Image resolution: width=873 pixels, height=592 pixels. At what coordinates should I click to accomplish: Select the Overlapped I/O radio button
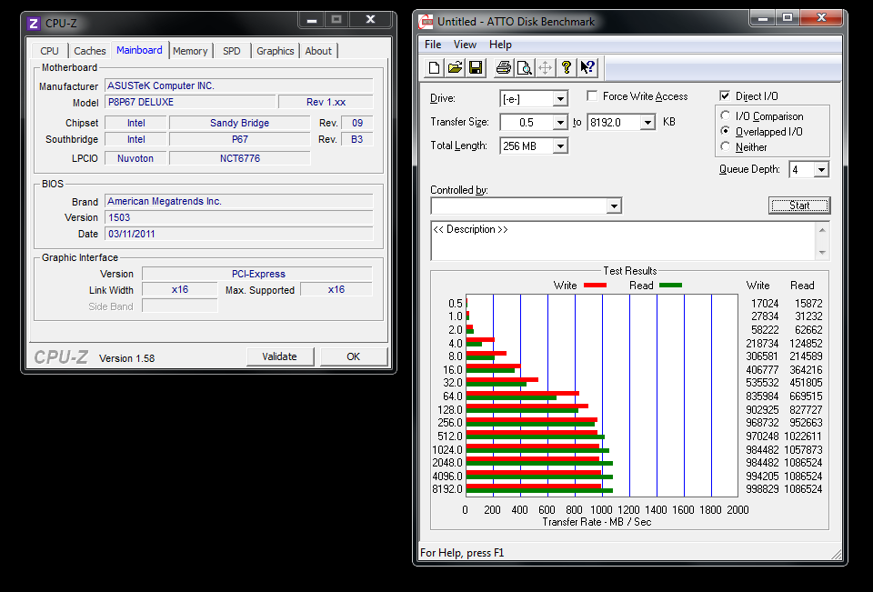[x=725, y=131]
